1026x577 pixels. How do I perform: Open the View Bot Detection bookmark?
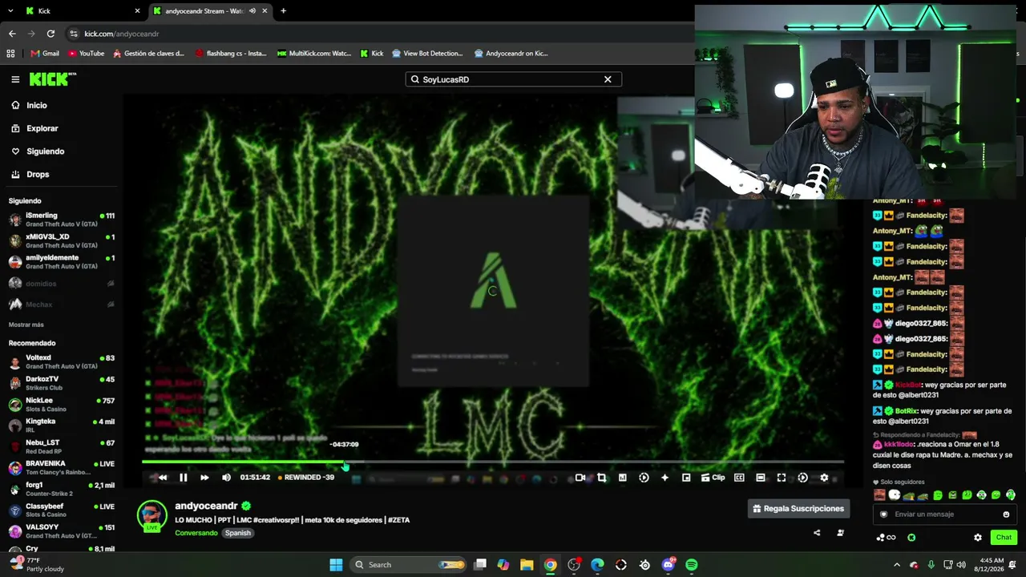pos(427,54)
